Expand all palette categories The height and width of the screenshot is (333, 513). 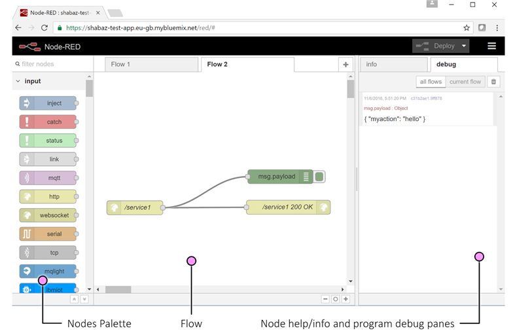84,299
